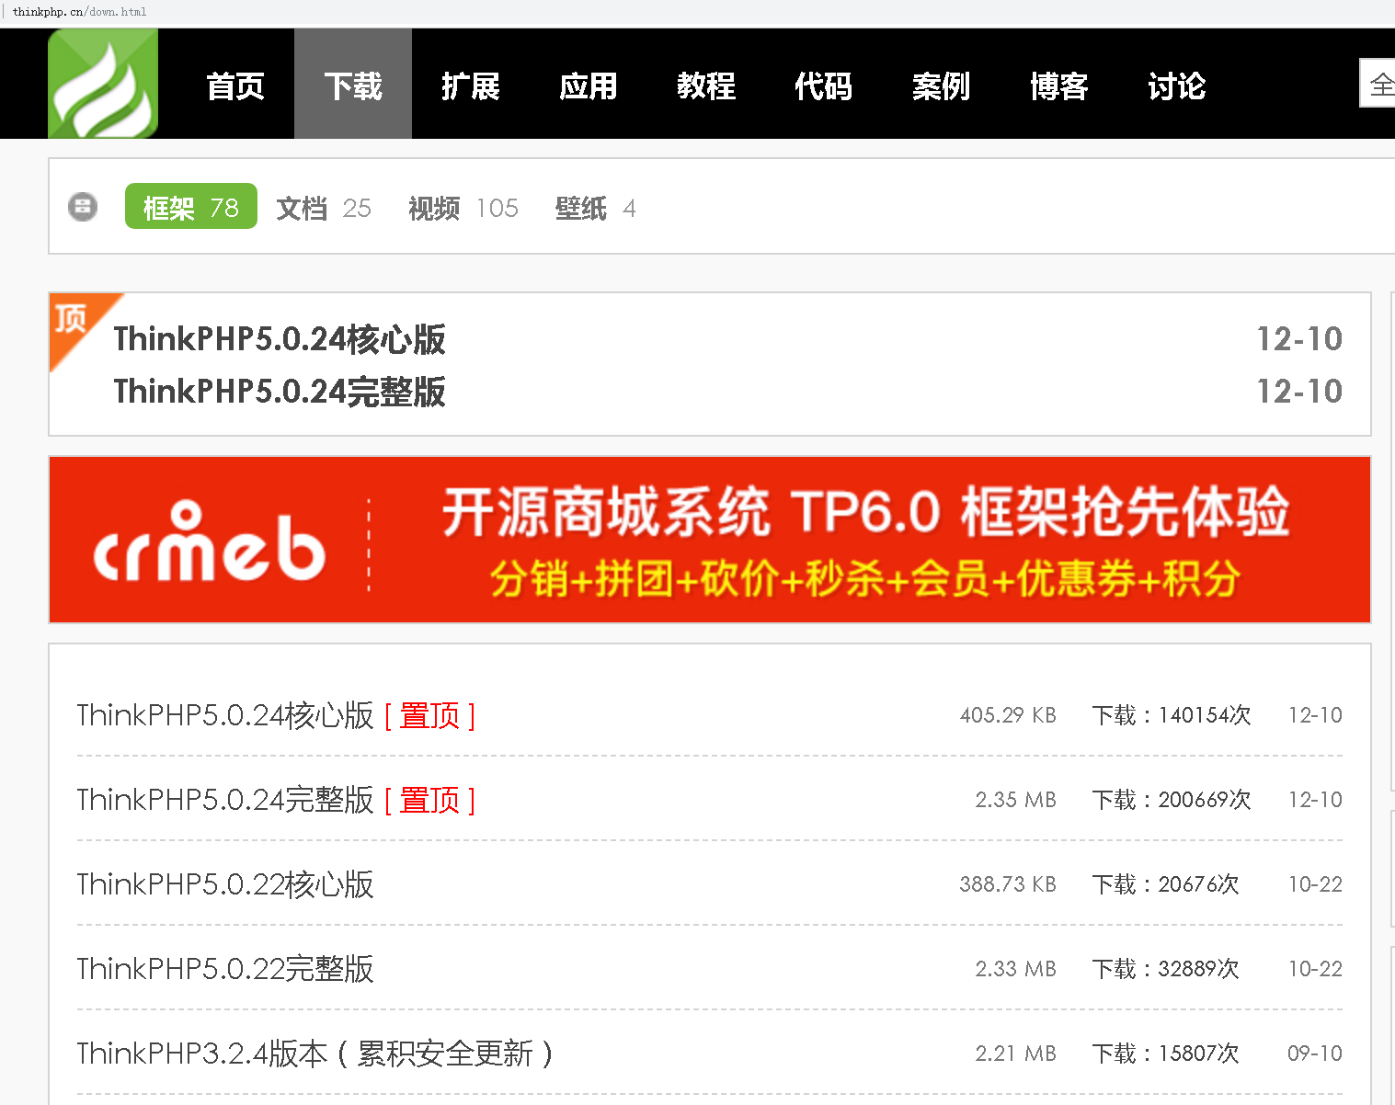
Task: Click the 388.73 KB file size
Action: click(1008, 884)
